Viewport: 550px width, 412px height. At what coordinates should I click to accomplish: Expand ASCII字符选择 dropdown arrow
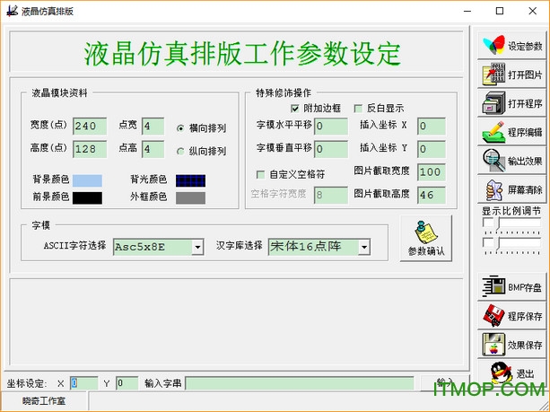pos(197,247)
